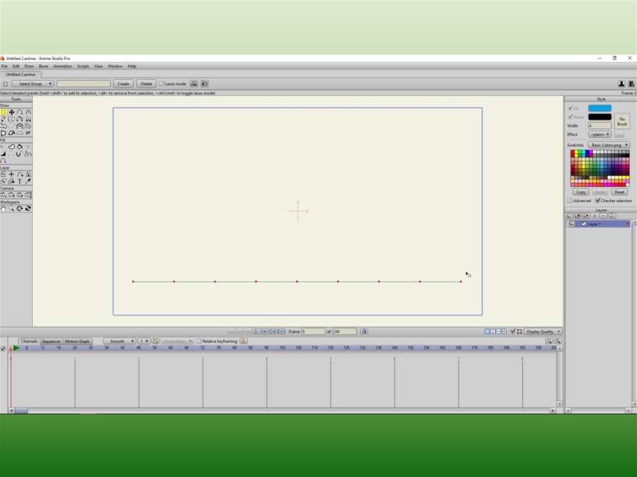The width and height of the screenshot is (637, 477).
Task: Pick the Insert Text layer tool
Action: [x=20, y=181]
